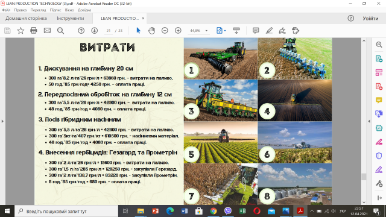Image resolution: width=386 pixels, height=217 pixels.
Task: Expand the left navigation pane arrow
Action: (x=2, y=121)
